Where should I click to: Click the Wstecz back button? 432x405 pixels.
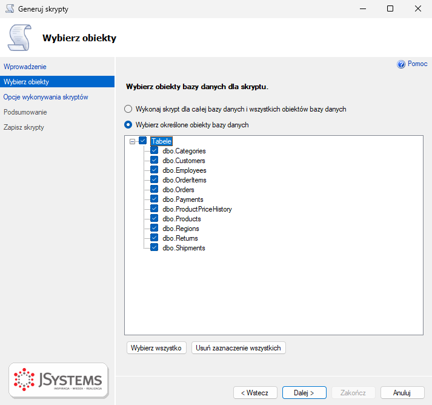tap(255, 393)
